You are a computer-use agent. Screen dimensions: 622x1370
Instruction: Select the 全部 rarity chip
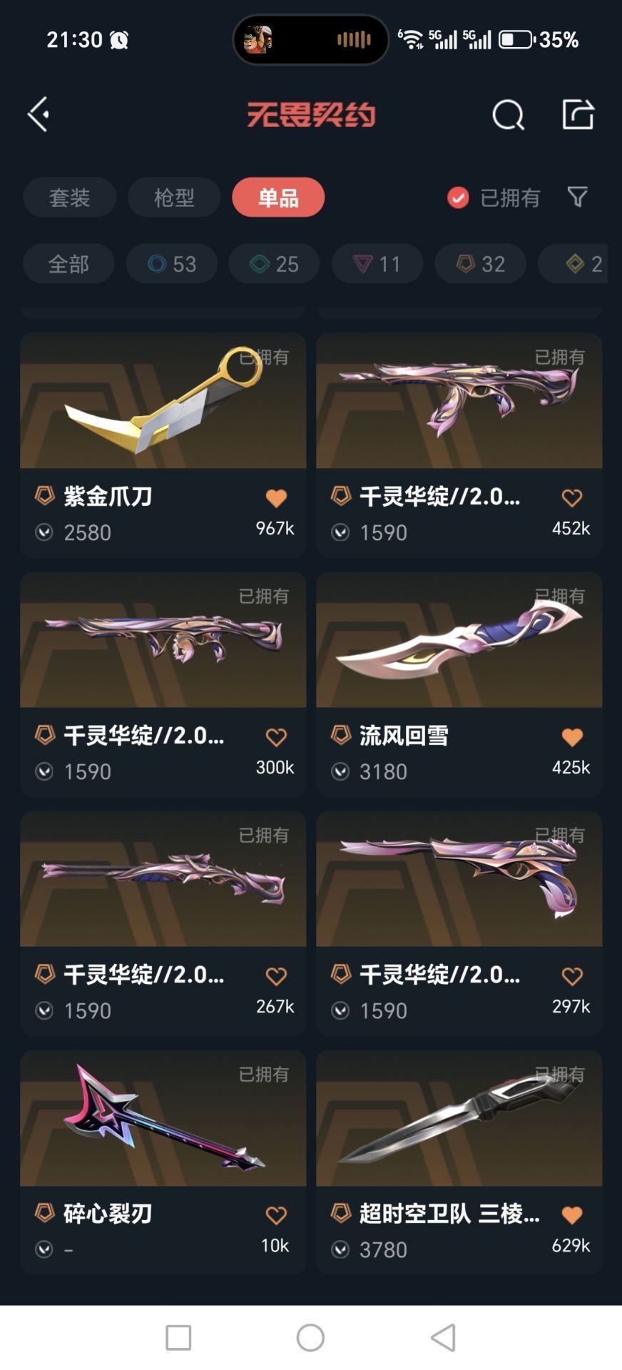click(x=68, y=264)
